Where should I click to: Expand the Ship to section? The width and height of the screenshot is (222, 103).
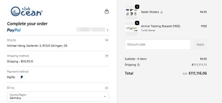point(107,40)
